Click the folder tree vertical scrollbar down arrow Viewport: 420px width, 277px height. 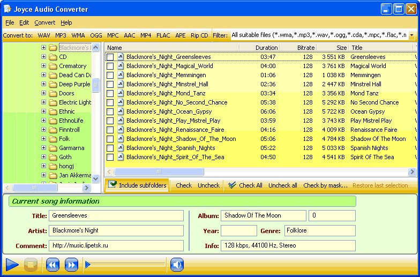pos(95,178)
